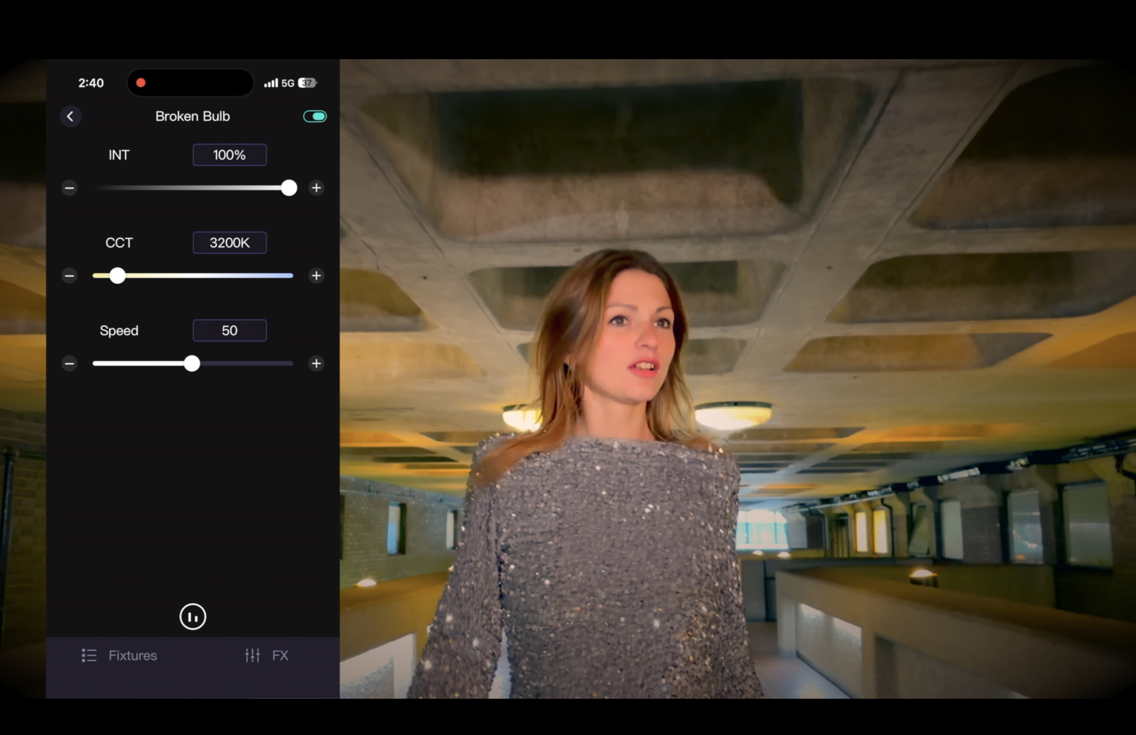The image size is (1136, 735).
Task: Reduce Speed with the minus button
Action: pyautogui.click(x=69, y=363)
